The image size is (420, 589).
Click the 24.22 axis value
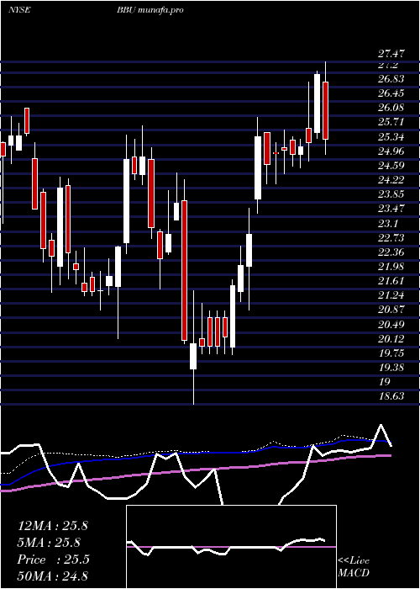tap(391, 180)
